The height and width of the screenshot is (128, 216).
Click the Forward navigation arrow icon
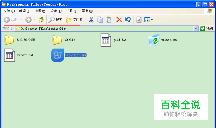pos(28,20)
